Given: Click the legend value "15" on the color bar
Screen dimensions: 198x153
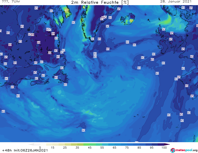Looking at the screenshot, I should pyautogui.click(x=52, y=148).
